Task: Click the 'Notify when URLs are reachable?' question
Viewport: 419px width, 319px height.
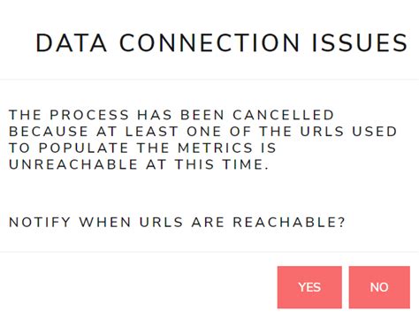Action: point(177,222)
